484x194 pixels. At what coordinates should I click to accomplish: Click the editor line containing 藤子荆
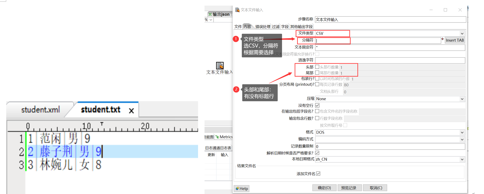[x=112, y=152]
